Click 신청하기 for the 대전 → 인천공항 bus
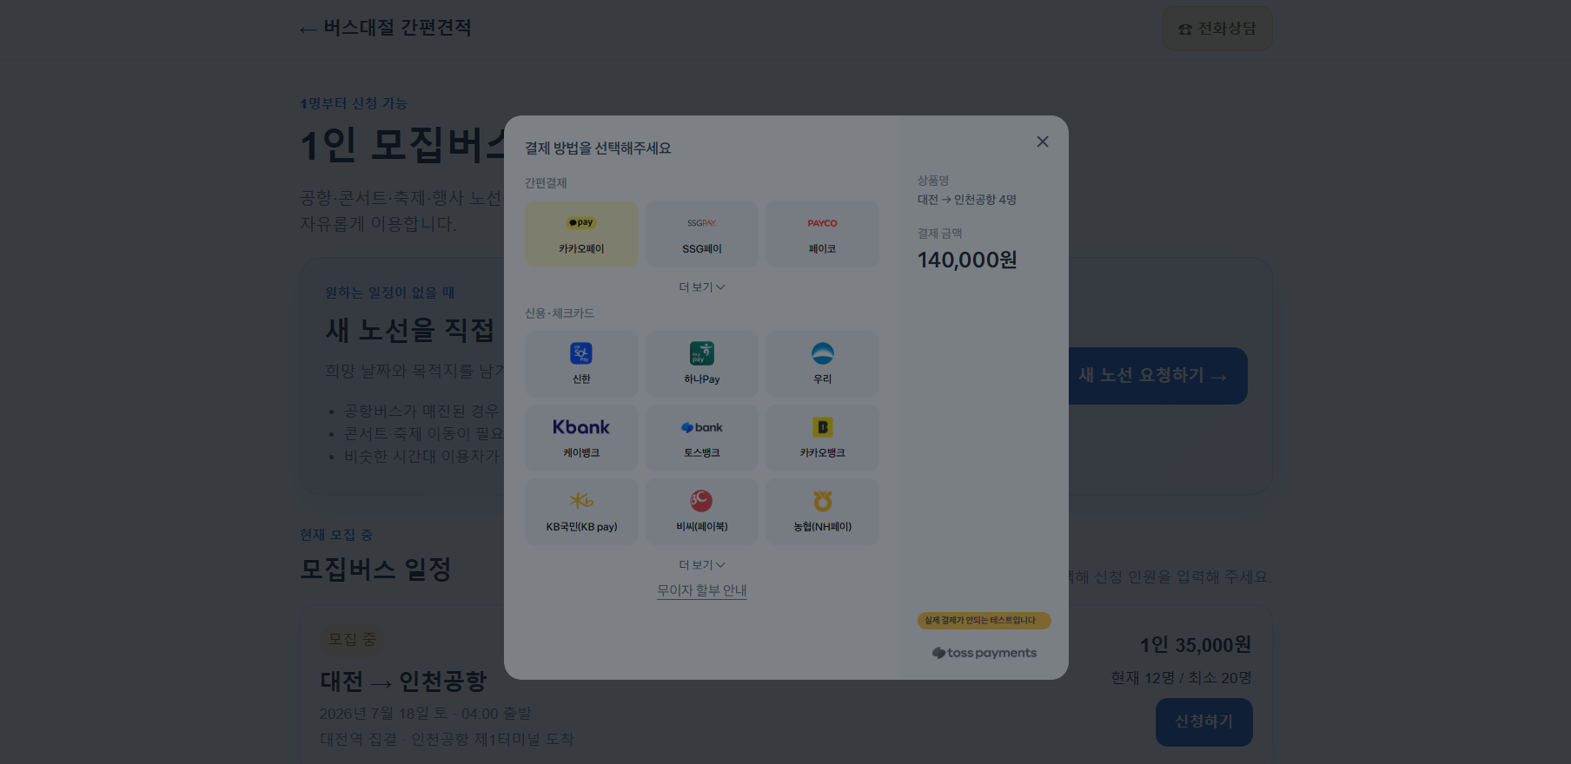Image resolution: width=1571 pixels, height=764 pixels. 1204,722
